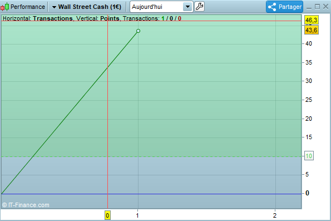Click the yellow 0 transaction marker

click(x=107, y=215)
